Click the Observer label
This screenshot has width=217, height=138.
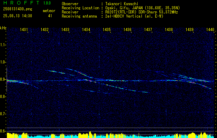click(x=70, y=4)
